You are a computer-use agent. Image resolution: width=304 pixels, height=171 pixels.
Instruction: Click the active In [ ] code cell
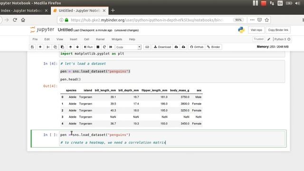tap(172, 139)
